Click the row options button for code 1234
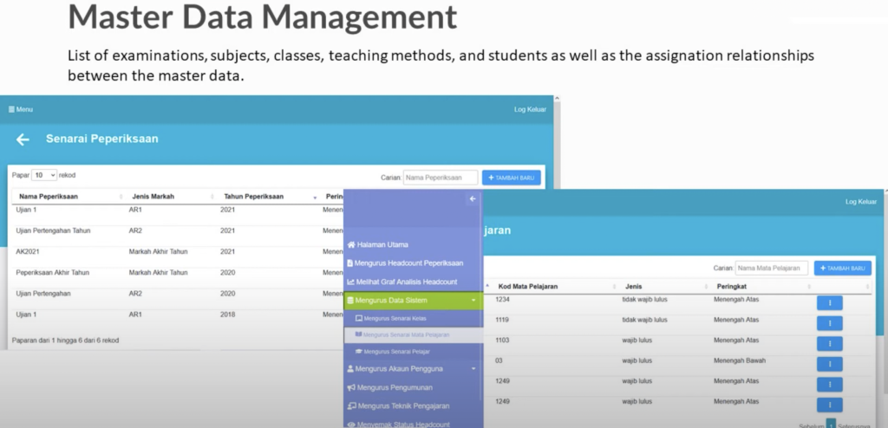 (829, 302)
